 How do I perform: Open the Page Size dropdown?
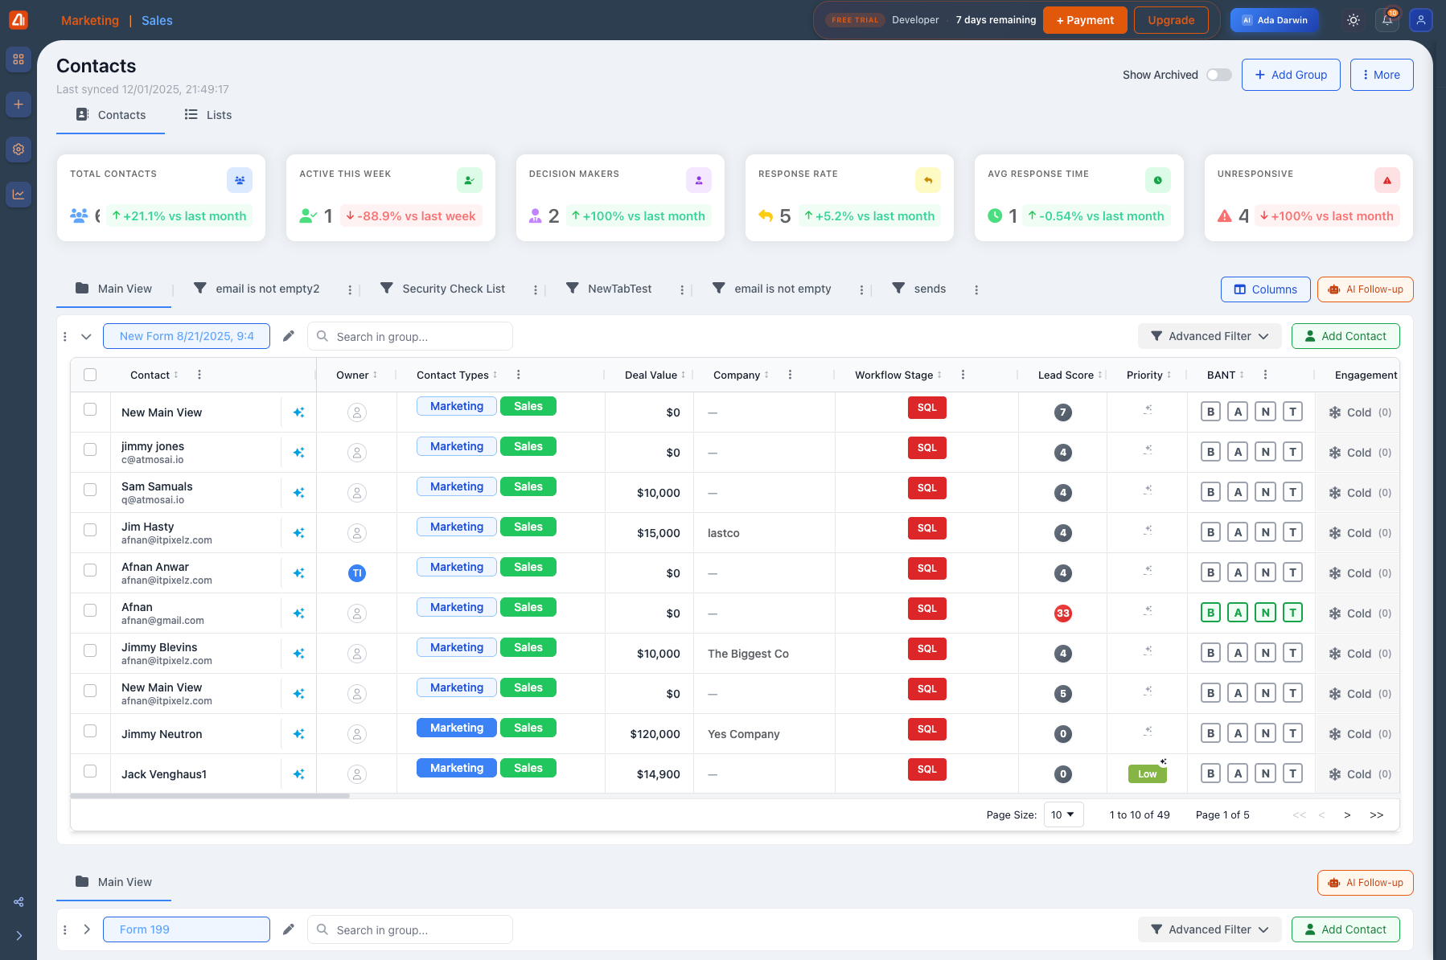pos(1063,814)
